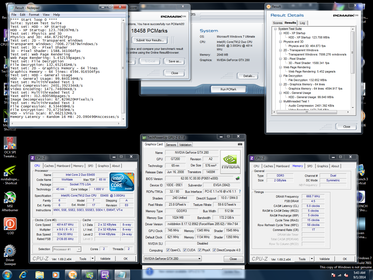Click the left CPU-Z title bar icon

33,158
